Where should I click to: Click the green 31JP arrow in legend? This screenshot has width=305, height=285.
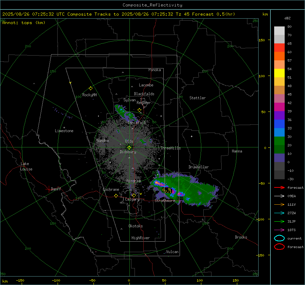(279, 221)
